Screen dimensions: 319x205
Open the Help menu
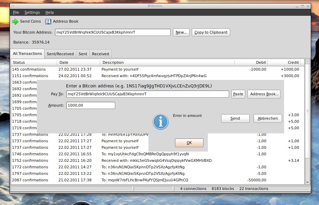[x=50, y=12]
